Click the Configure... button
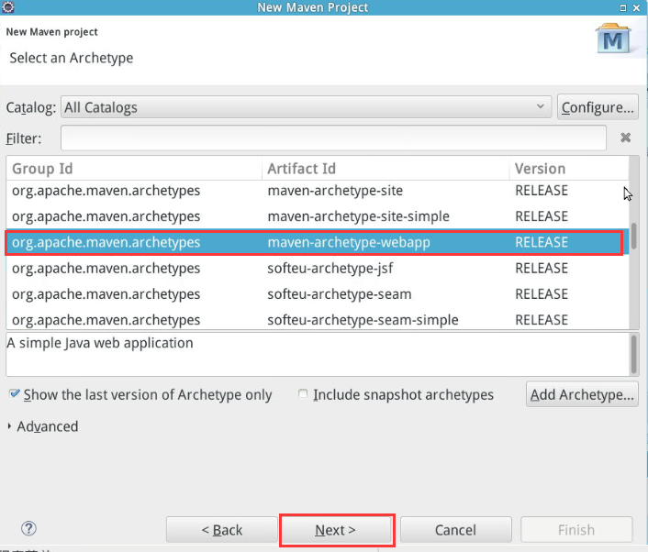 pos(598,107)
